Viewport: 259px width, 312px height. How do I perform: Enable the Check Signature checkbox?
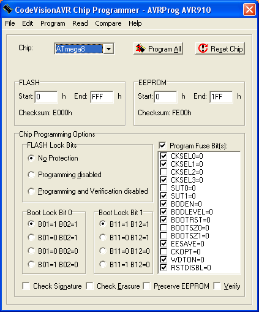26,286
